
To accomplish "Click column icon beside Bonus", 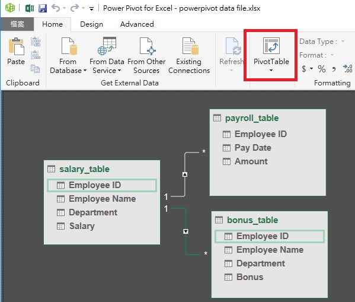I will pos(228,277).
